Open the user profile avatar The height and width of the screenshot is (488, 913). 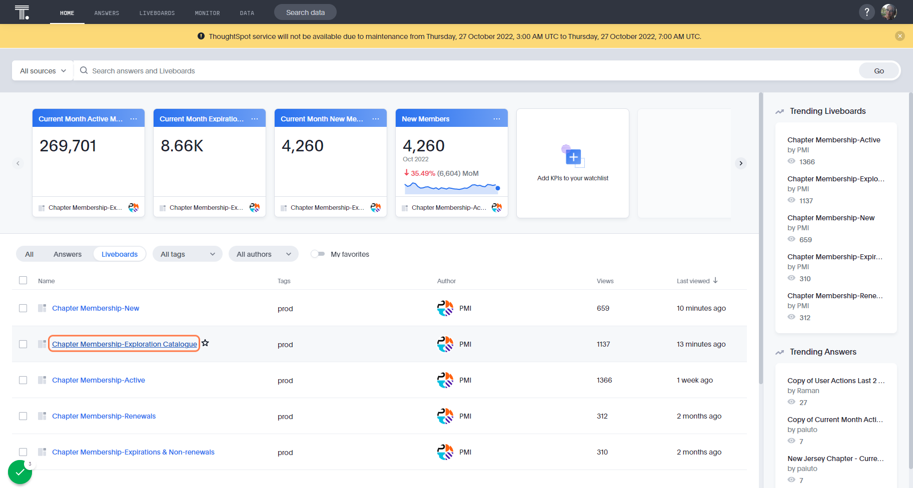click(889, 12)
